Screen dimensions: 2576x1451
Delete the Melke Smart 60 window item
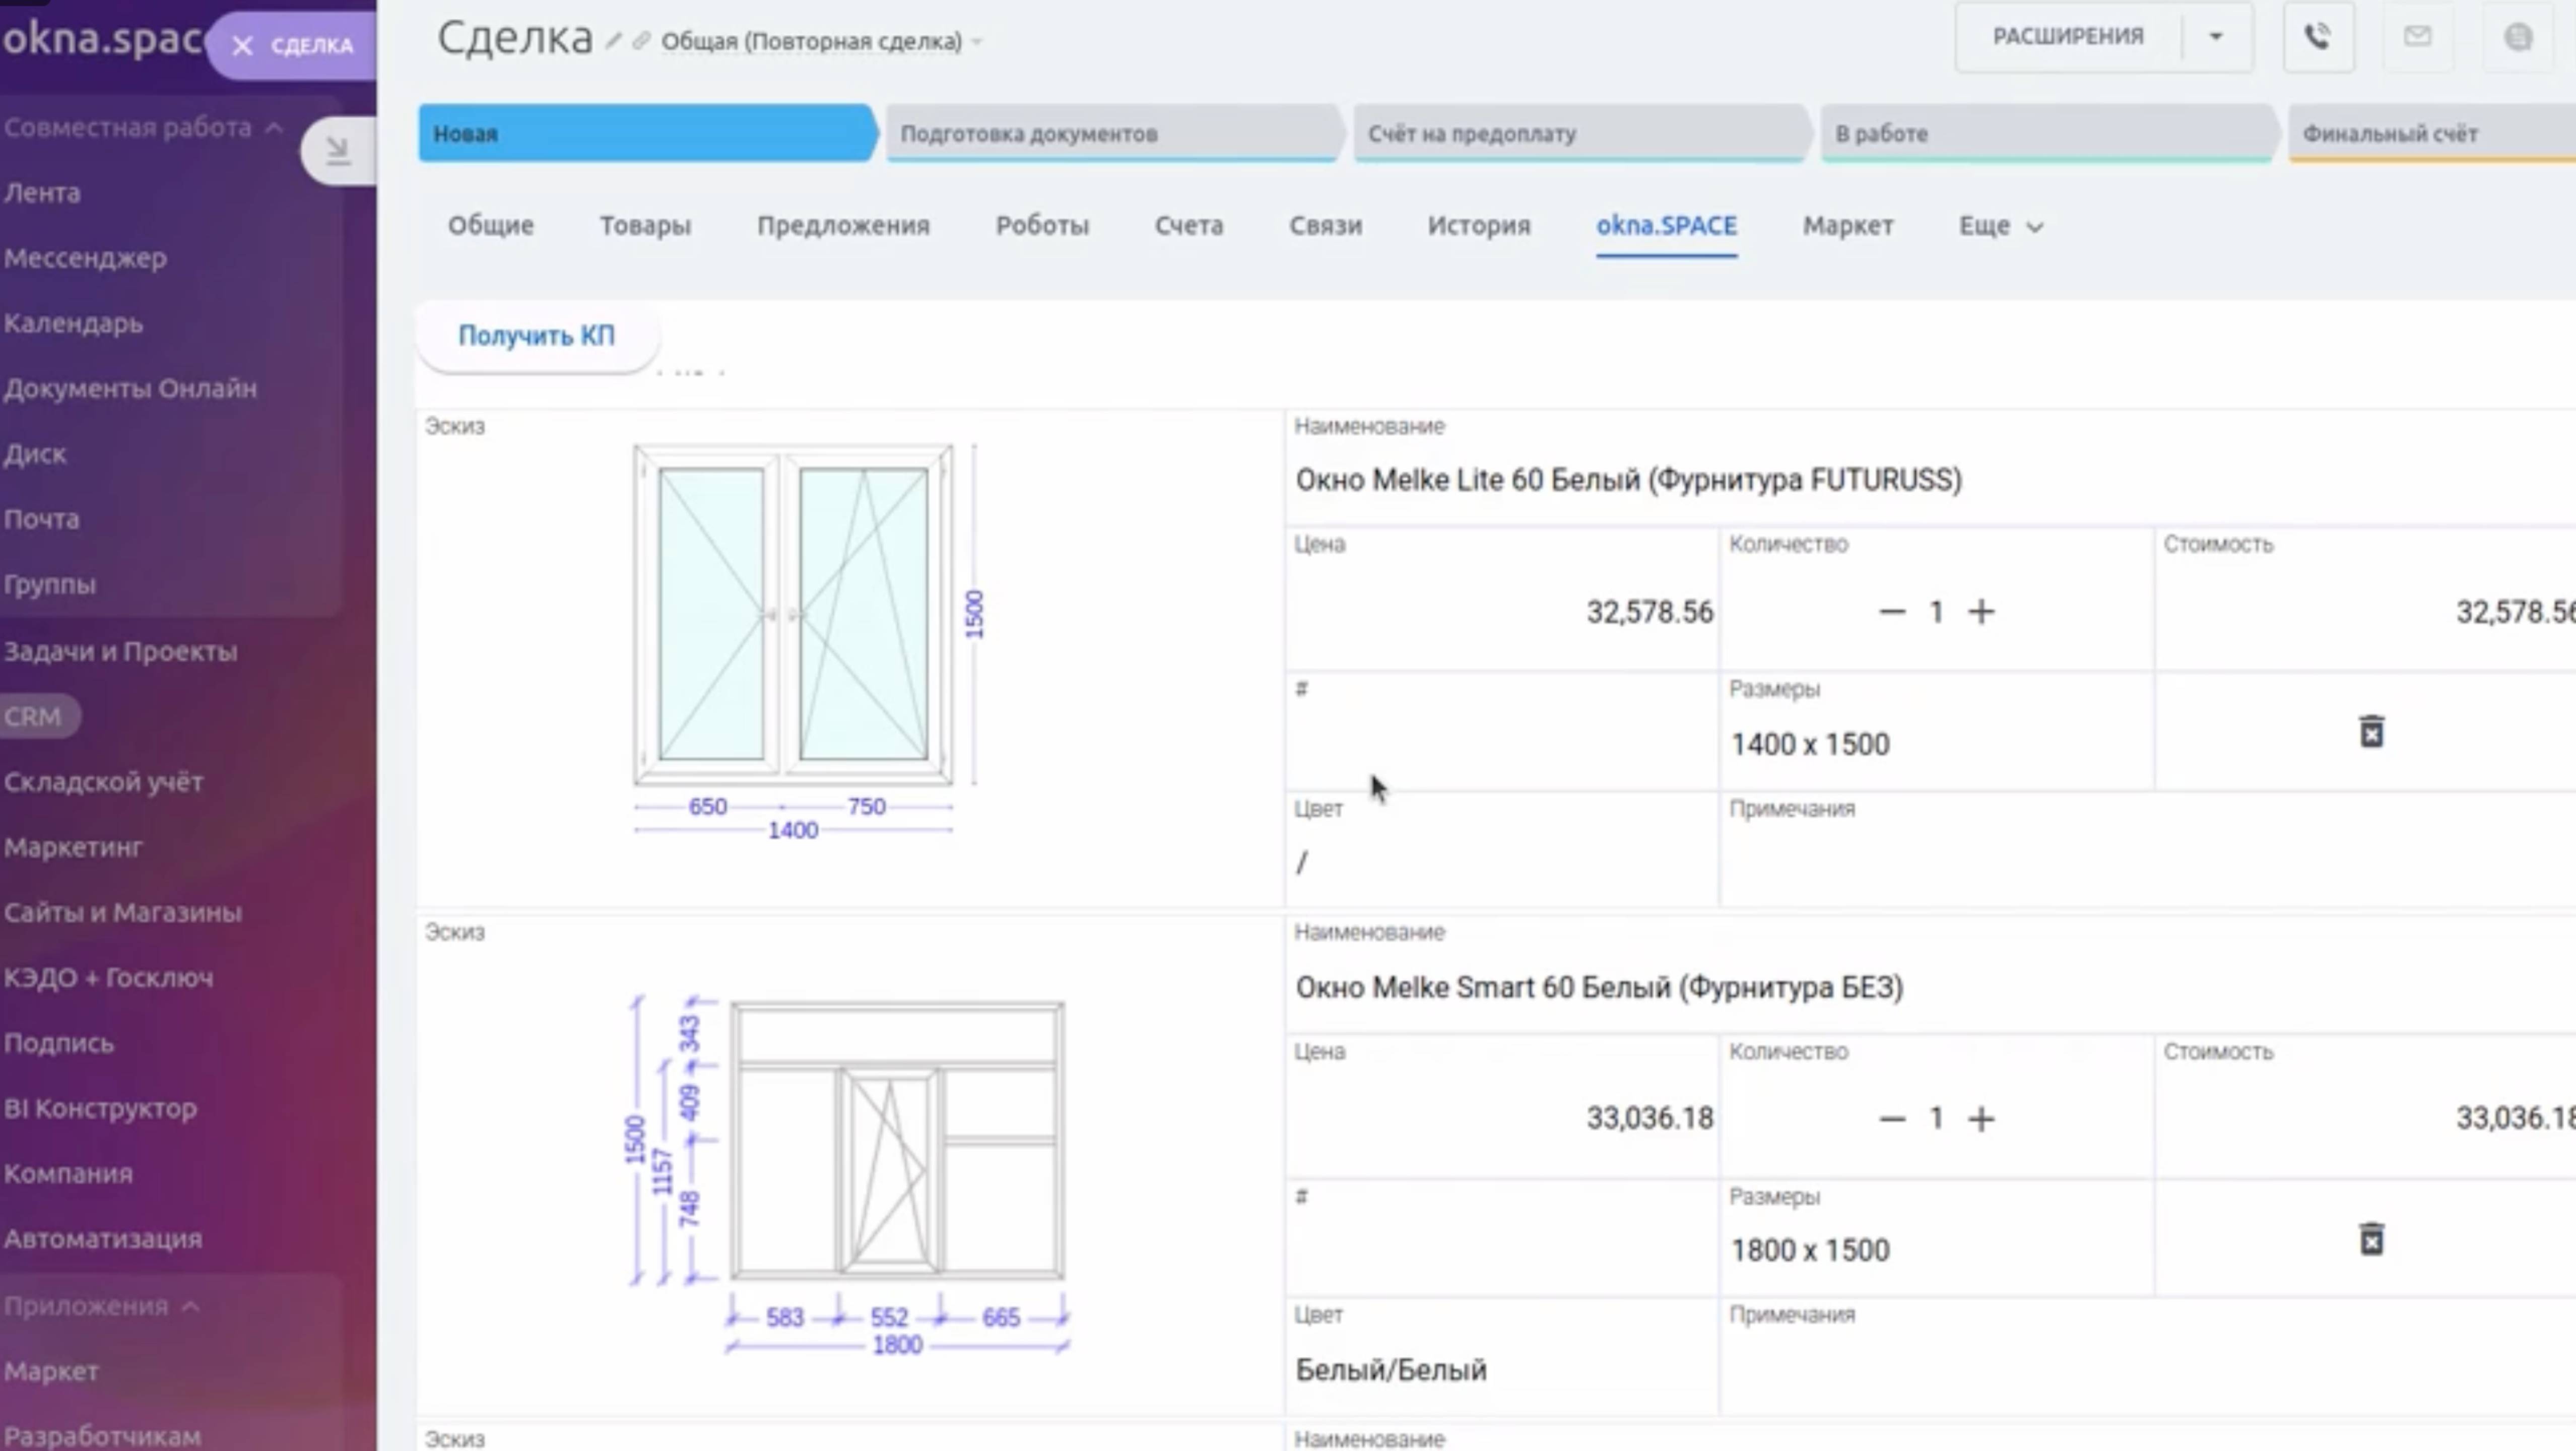click(x=2371, y=1239)
